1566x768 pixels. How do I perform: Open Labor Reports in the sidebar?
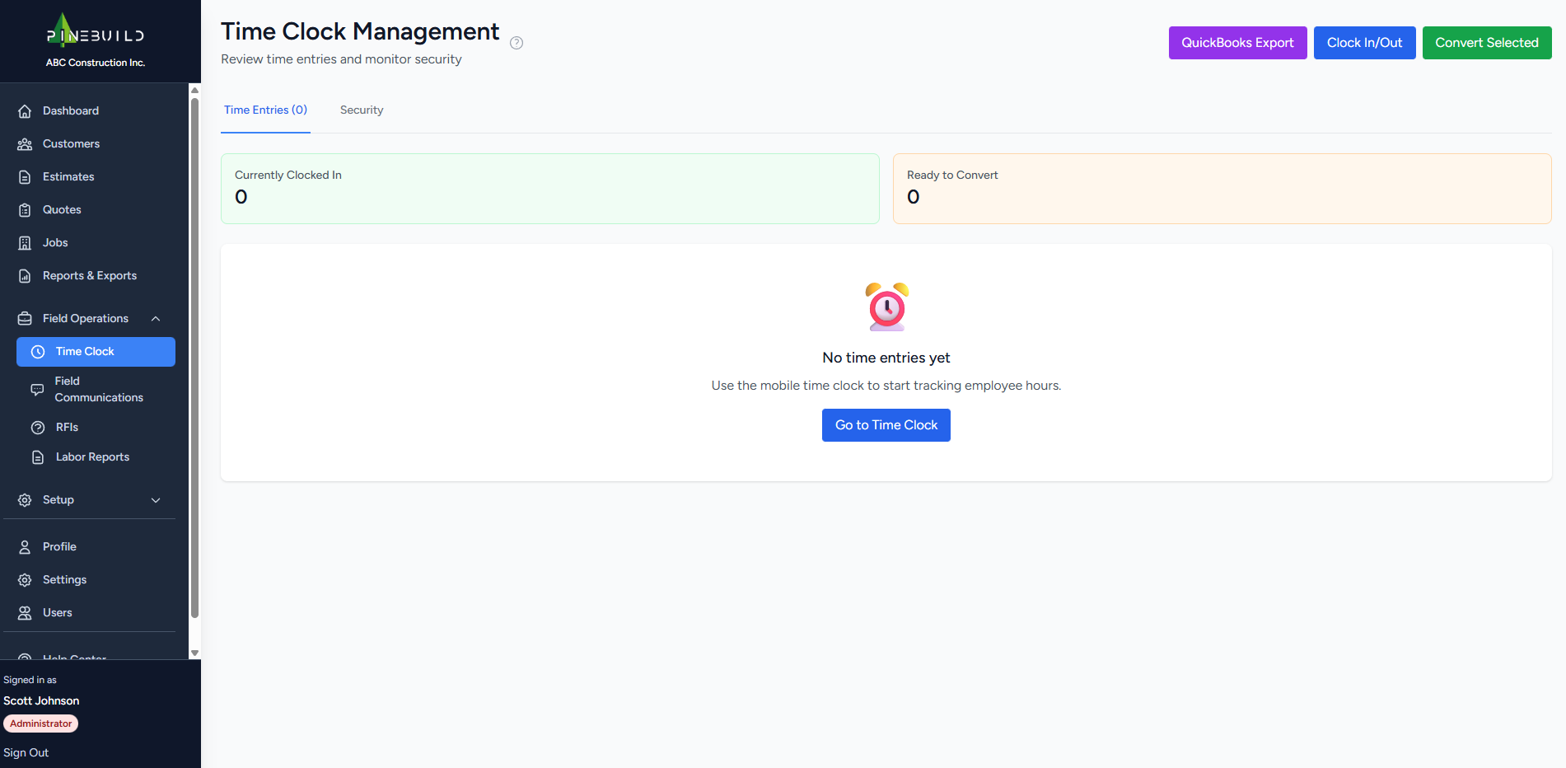click(x=92, y=457)
